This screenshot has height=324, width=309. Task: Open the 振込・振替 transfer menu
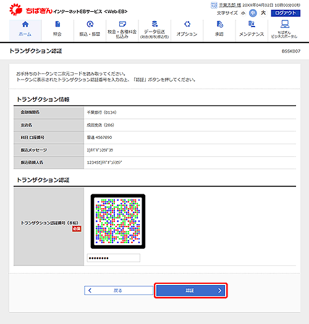[x=90, y=30]
